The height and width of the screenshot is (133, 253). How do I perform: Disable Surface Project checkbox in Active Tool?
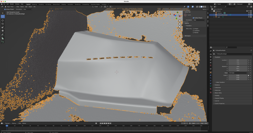click(x=193, y=18)
